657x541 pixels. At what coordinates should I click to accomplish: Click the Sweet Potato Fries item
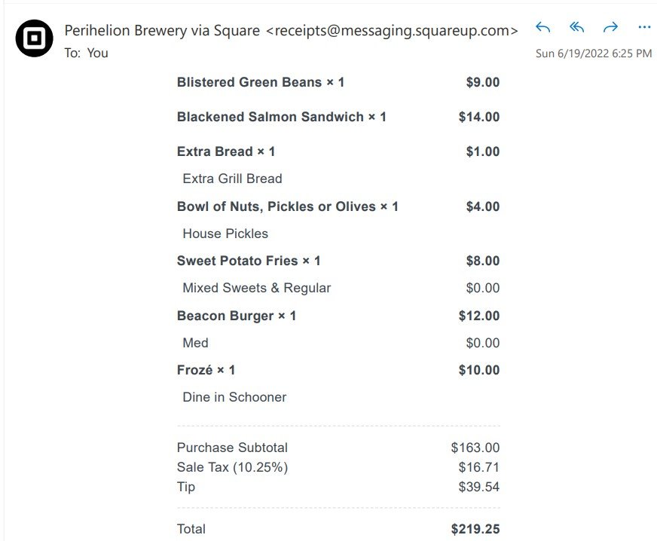tap(249, 261)
